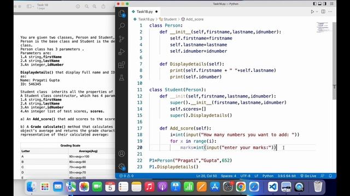The image size is (350, 196).
Task: Click the unsaved dot on the Task18.py tab
Action: (x=156, y=11)
